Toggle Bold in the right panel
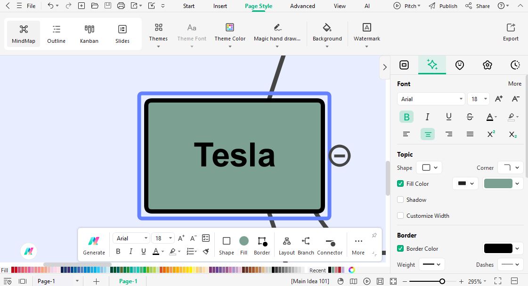Screen dimensions: 528x286 click(x=406, y=117)
